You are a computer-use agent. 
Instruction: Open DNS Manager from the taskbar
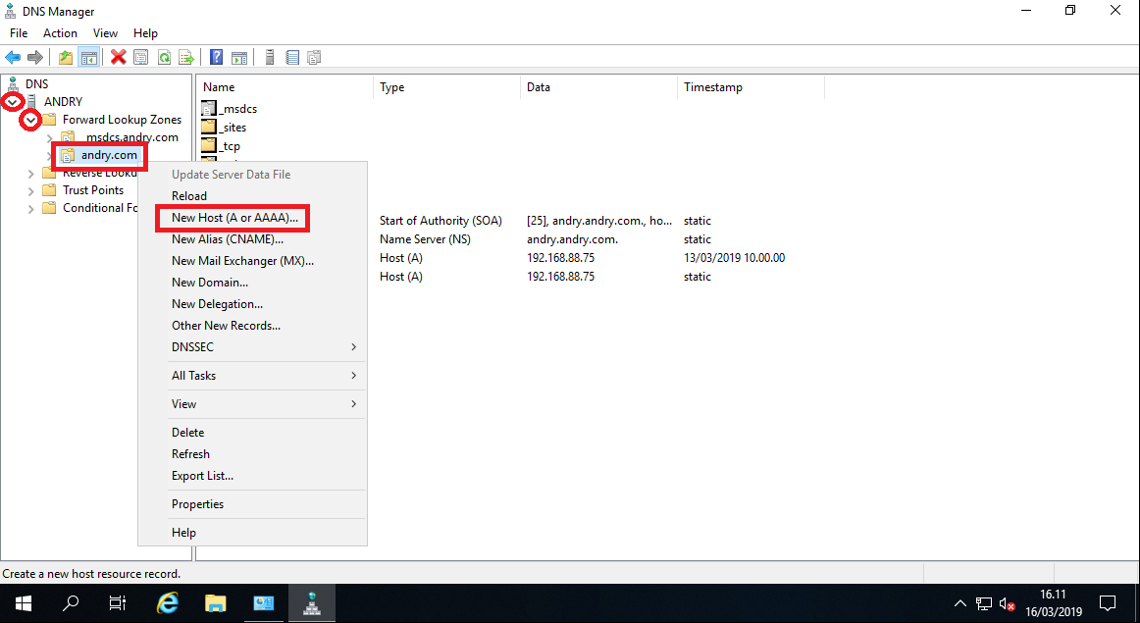click(x=311, y=602)
